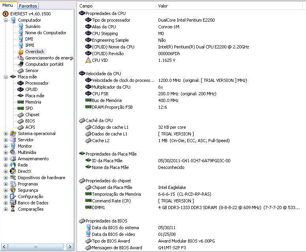
Task: Click the Chipset icon in tree
Action: pyautogui.click(x=21, y=115)
